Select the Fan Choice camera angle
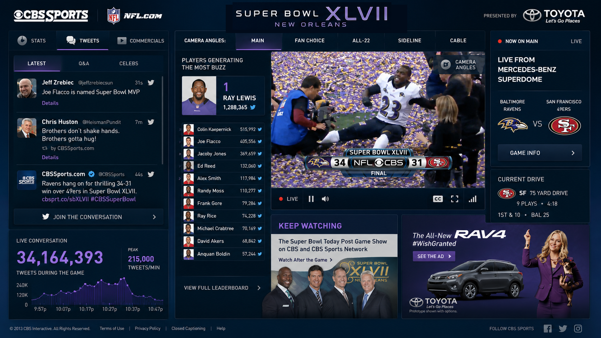601x338 pixels. click(x=309, y=41)
